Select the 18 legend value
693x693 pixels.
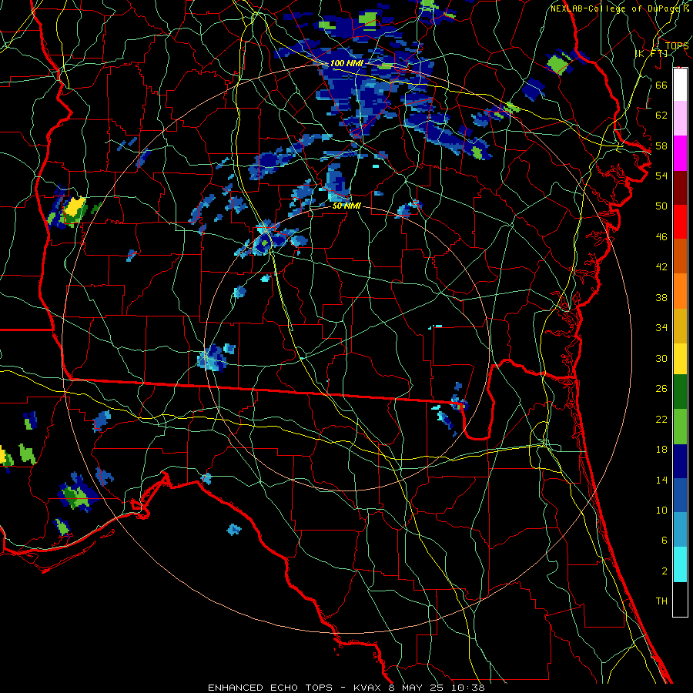click(x=661, y=450)
